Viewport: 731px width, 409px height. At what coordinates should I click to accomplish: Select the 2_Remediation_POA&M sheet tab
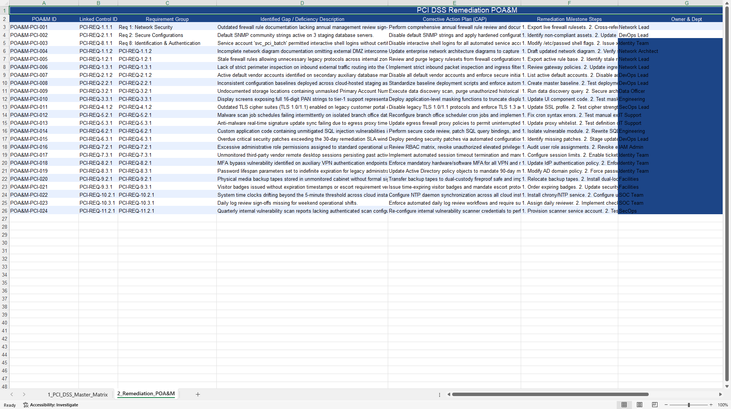pyautogui.click(x=146, y=394)
